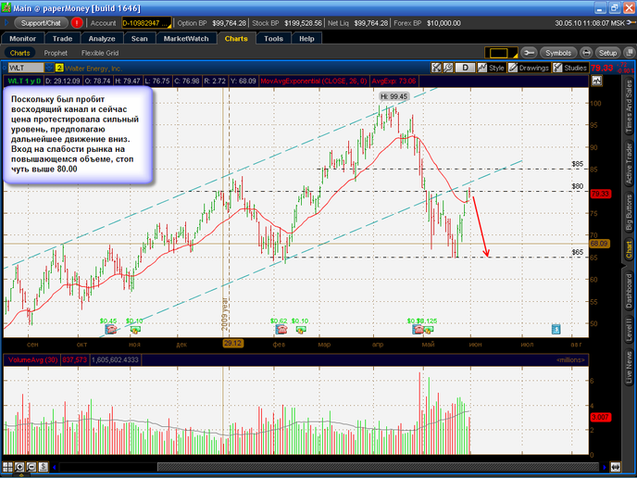
Task: Click the horizontal chart scrollbar thumb
Action: pyautogui.click(x=378, y=467)
